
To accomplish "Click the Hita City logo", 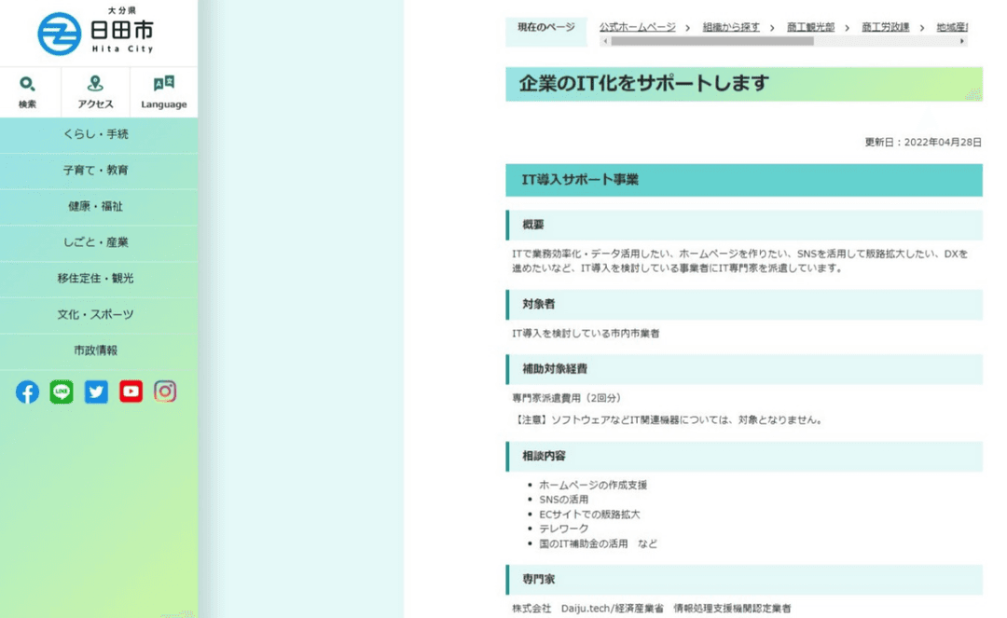I will click(x=96, y=33).
